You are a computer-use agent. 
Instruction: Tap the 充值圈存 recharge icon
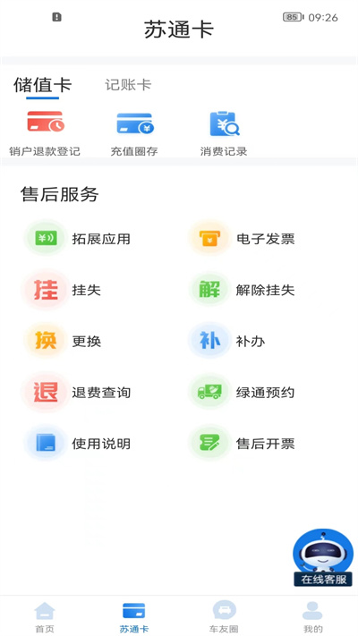tap(135, 123)
